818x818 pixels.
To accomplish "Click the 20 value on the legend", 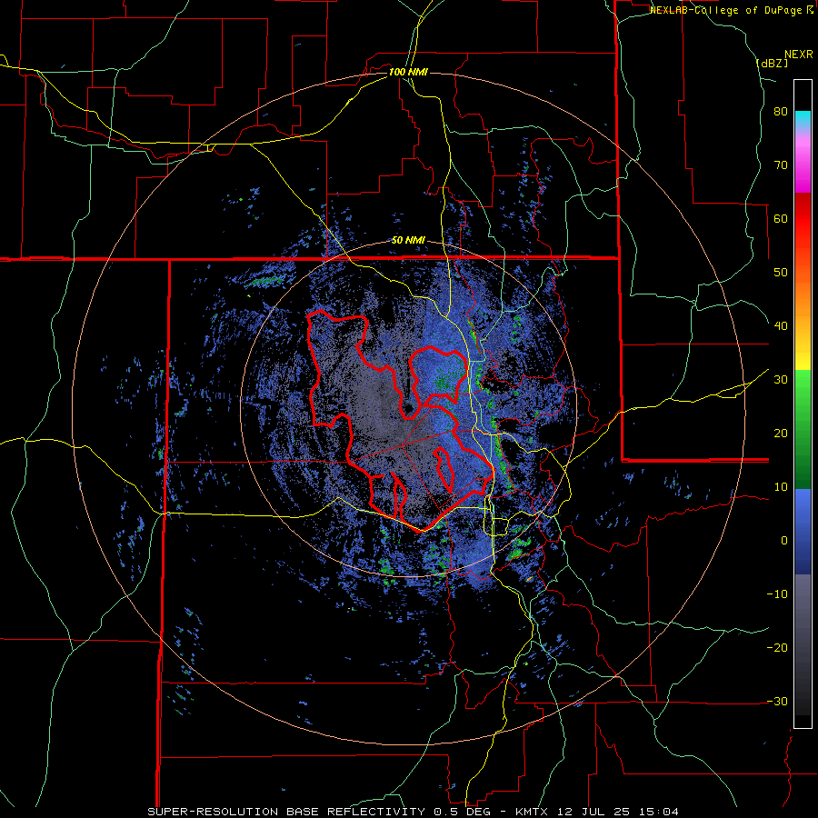I will click(x=781, y=434).
